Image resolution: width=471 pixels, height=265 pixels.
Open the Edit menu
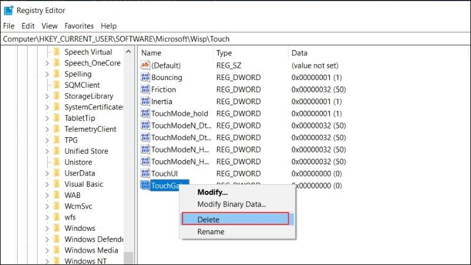tap(28, 26)
